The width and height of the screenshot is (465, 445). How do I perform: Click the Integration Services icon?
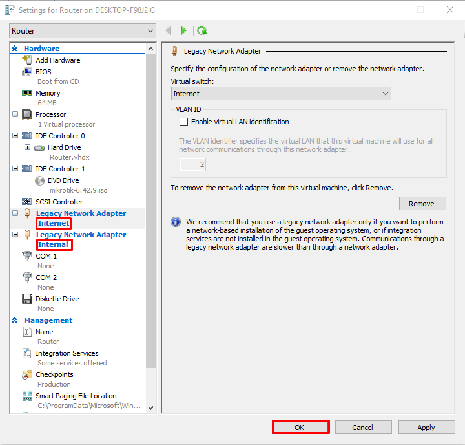27,353
